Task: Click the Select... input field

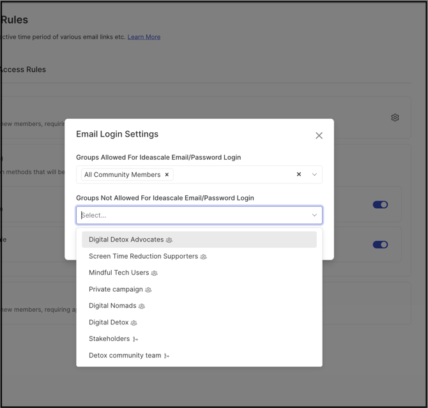Action: [192, 215]
